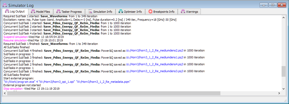Click the Model Files tab icon
289x104 pixels.
33,11
